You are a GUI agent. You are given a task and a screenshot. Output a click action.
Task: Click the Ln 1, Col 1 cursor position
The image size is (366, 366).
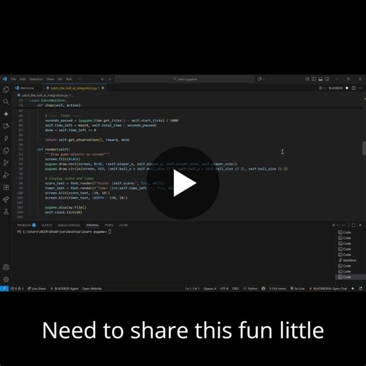[192, 289]
